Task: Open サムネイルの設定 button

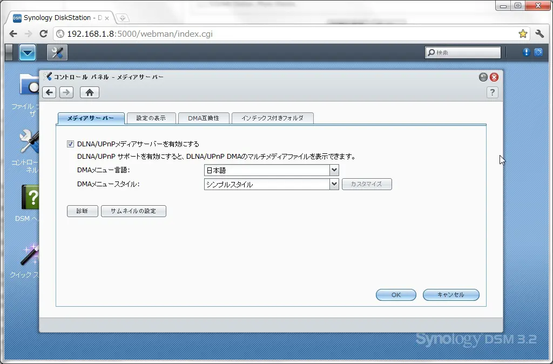Action: click(x=133, y=211)
